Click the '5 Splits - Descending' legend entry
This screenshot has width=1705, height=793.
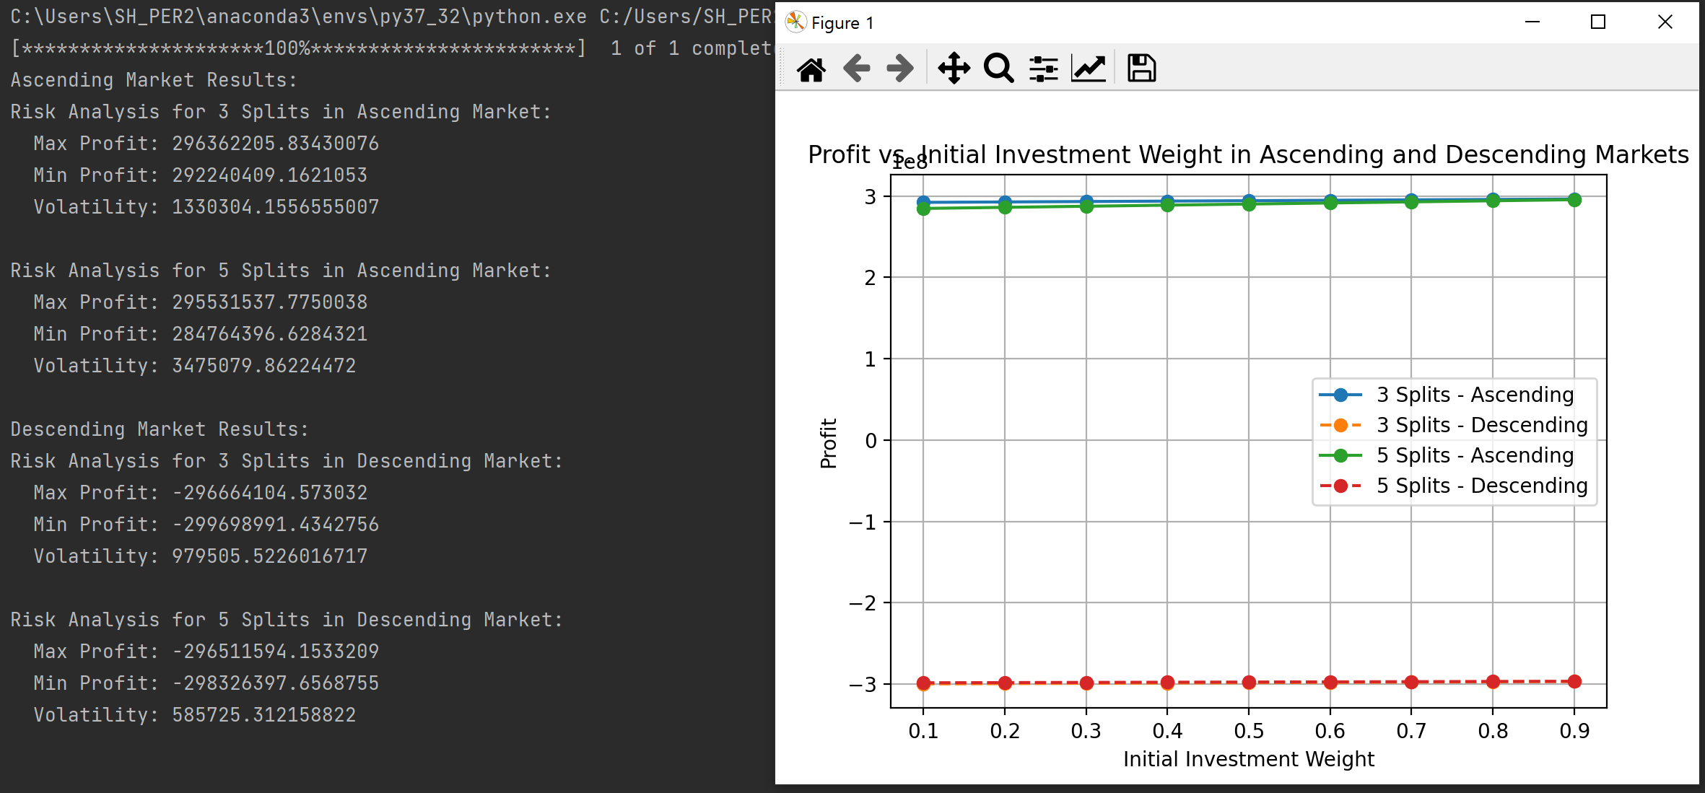1482,486
